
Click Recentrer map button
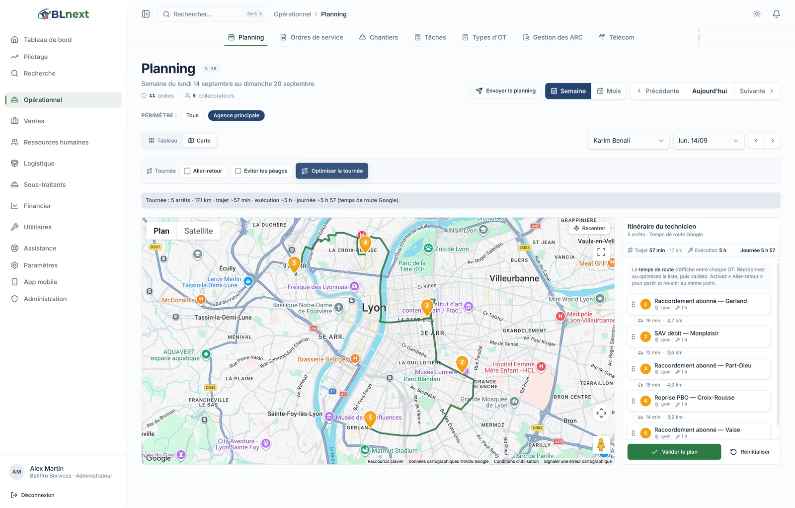[590, 228]
